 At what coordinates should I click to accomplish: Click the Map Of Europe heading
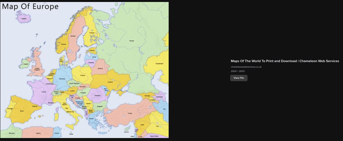(x=30, y=7)
